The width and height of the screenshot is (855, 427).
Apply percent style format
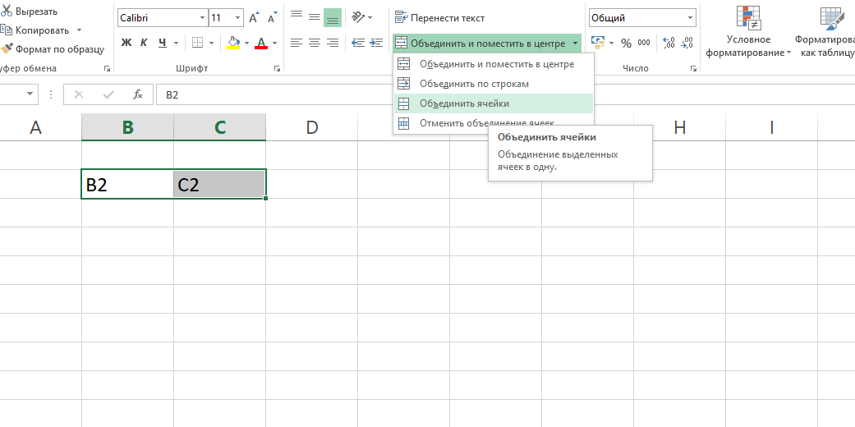pos(626,43)
